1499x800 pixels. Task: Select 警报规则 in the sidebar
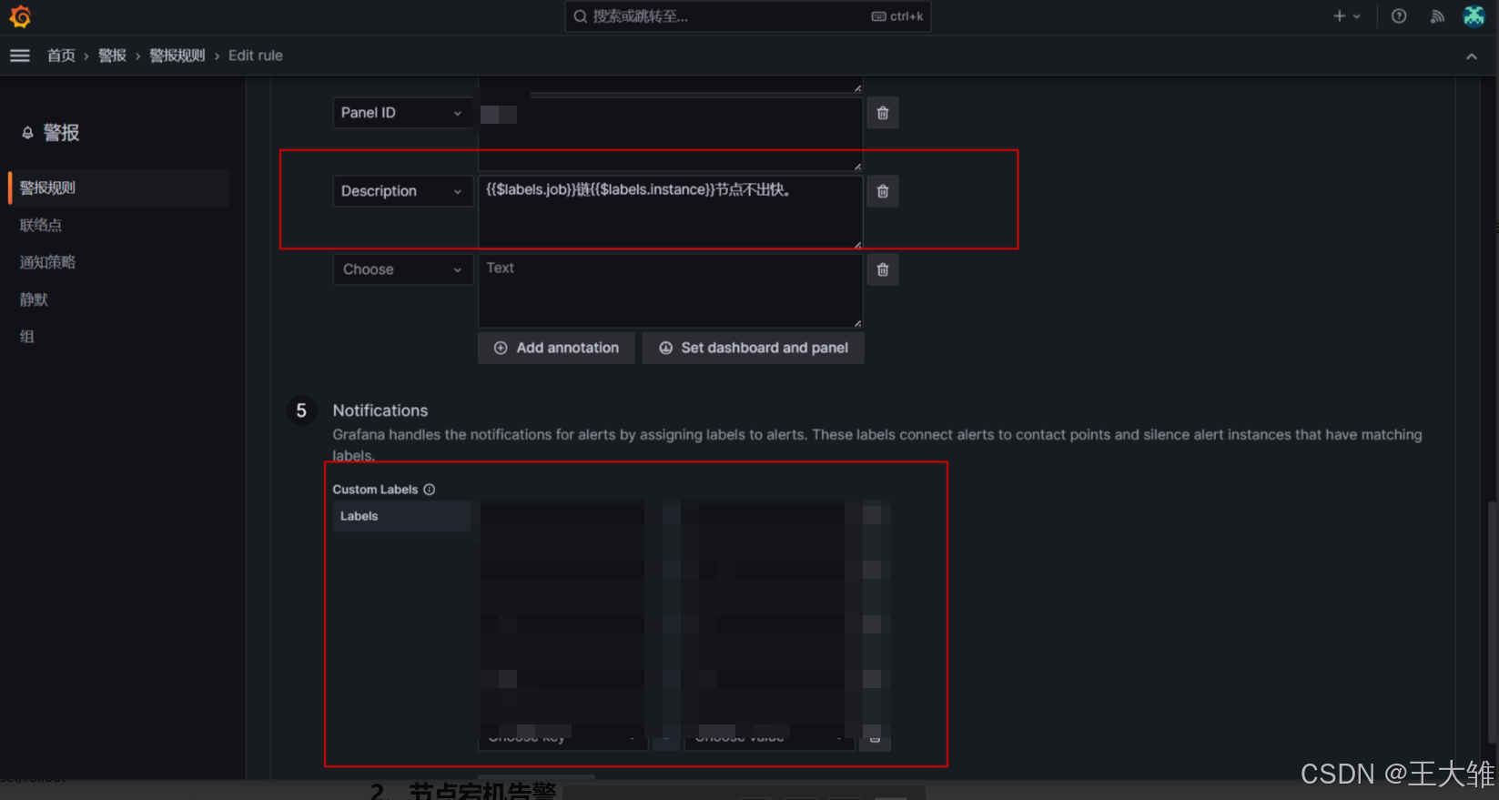(x=118, y=187)
